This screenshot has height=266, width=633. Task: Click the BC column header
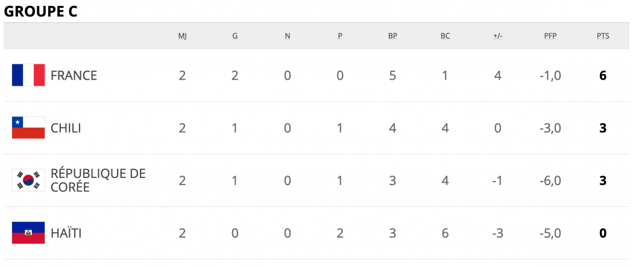[446, 36]
